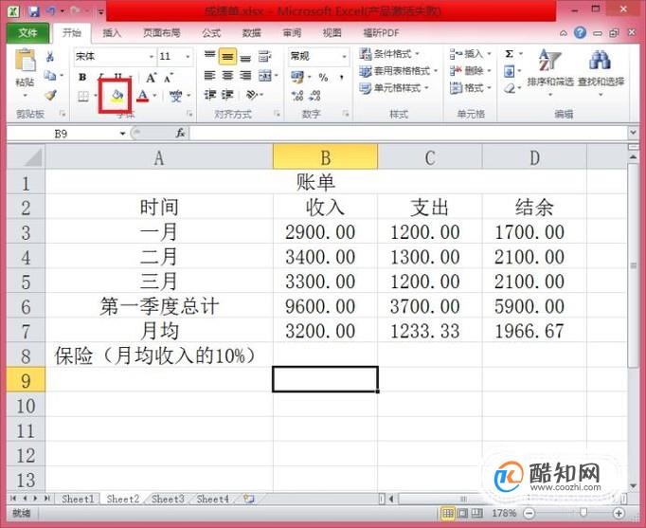The image size is (646, 528).
Task: Select the Format Painter brush
Action: coord(50,95)
